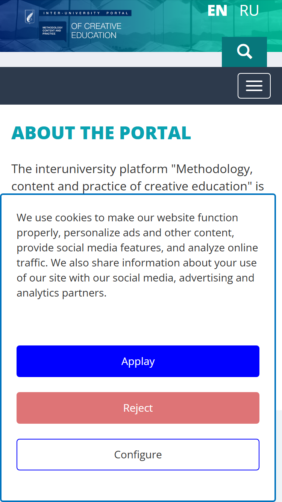Click the About the Portal heading
The image size is (282, 502).
(x=101, y=133)
